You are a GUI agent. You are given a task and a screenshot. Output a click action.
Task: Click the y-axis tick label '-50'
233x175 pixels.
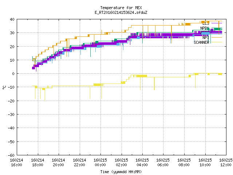click(11, 142)
